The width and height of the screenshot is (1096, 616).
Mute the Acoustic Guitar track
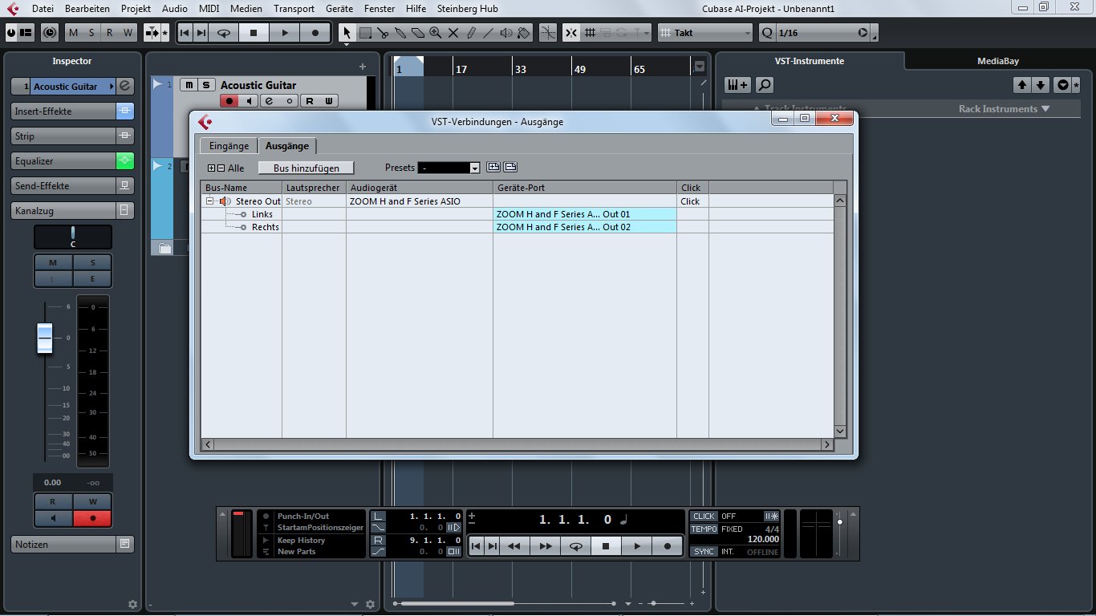189,85
